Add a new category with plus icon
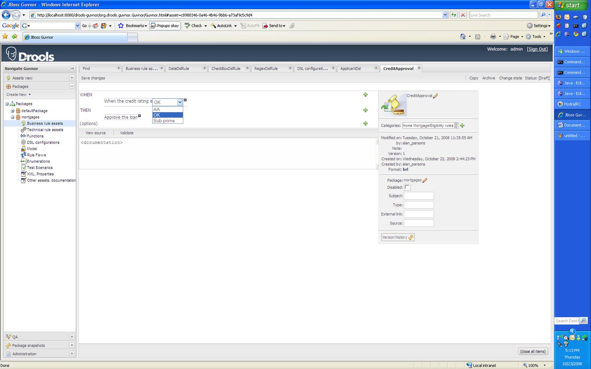Image resolution: width=591 pixels, height=369 pixels. tap(462, 125)
